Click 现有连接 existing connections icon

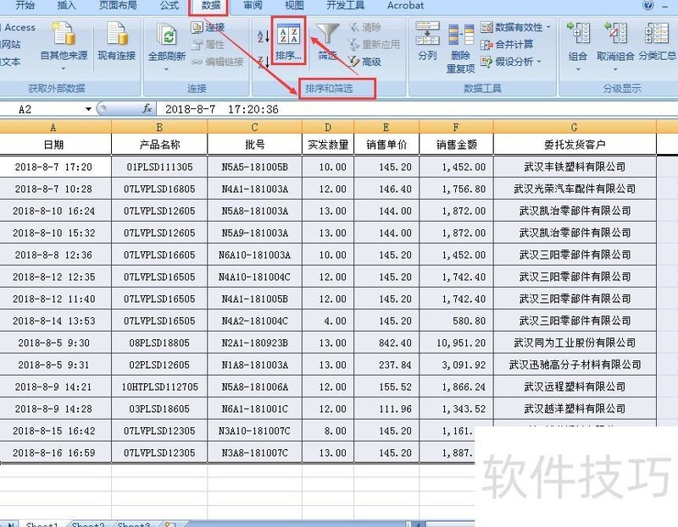117,41
